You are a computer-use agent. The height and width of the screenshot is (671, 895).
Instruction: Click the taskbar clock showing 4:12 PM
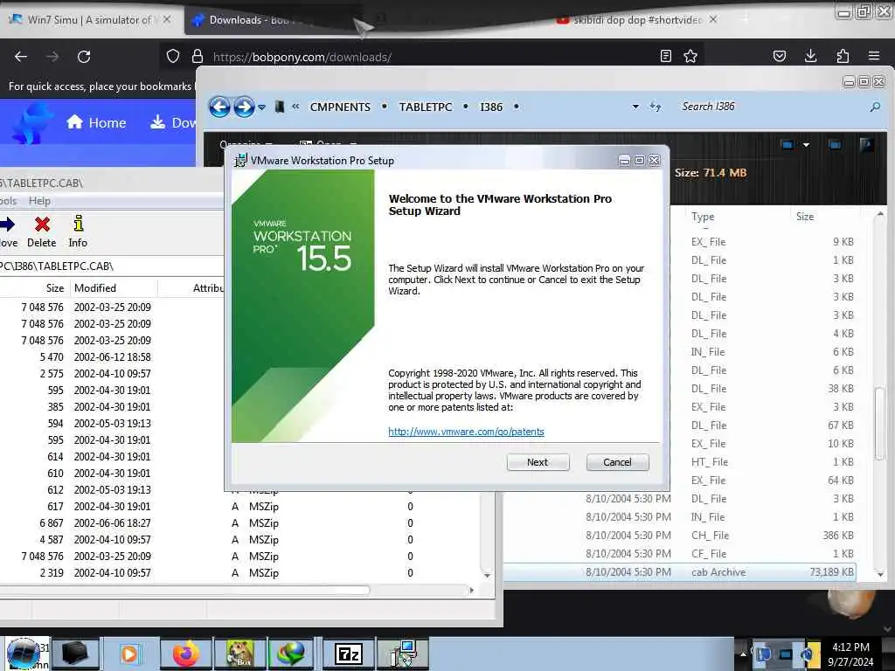[x=850, y=654]
